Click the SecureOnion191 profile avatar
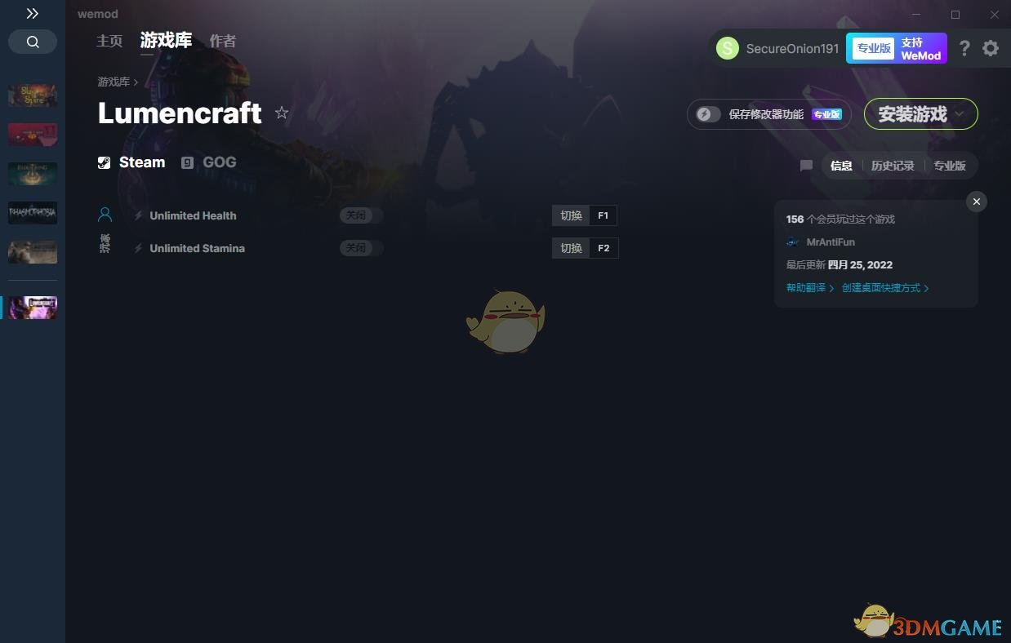Viewport: 1011px width, 643px height. pyautogui.click(x=727, y=48)
